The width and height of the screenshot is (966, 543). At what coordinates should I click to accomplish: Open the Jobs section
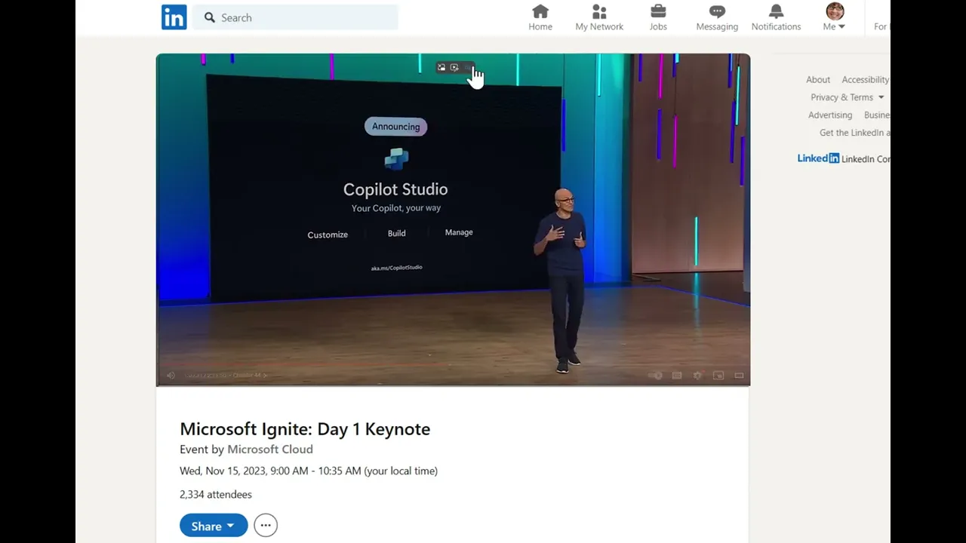click(658, 17)
